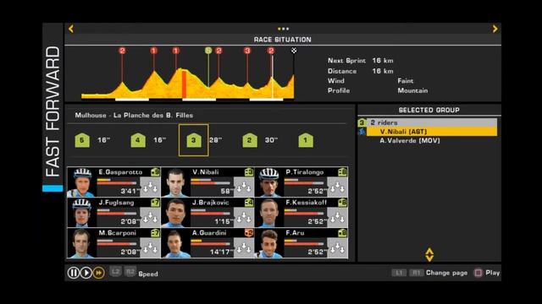The width and height of the screenshot is (542, 304).
Task: Click the Mountain profile value
Action: pyautogui.click(x=412, y=90)
